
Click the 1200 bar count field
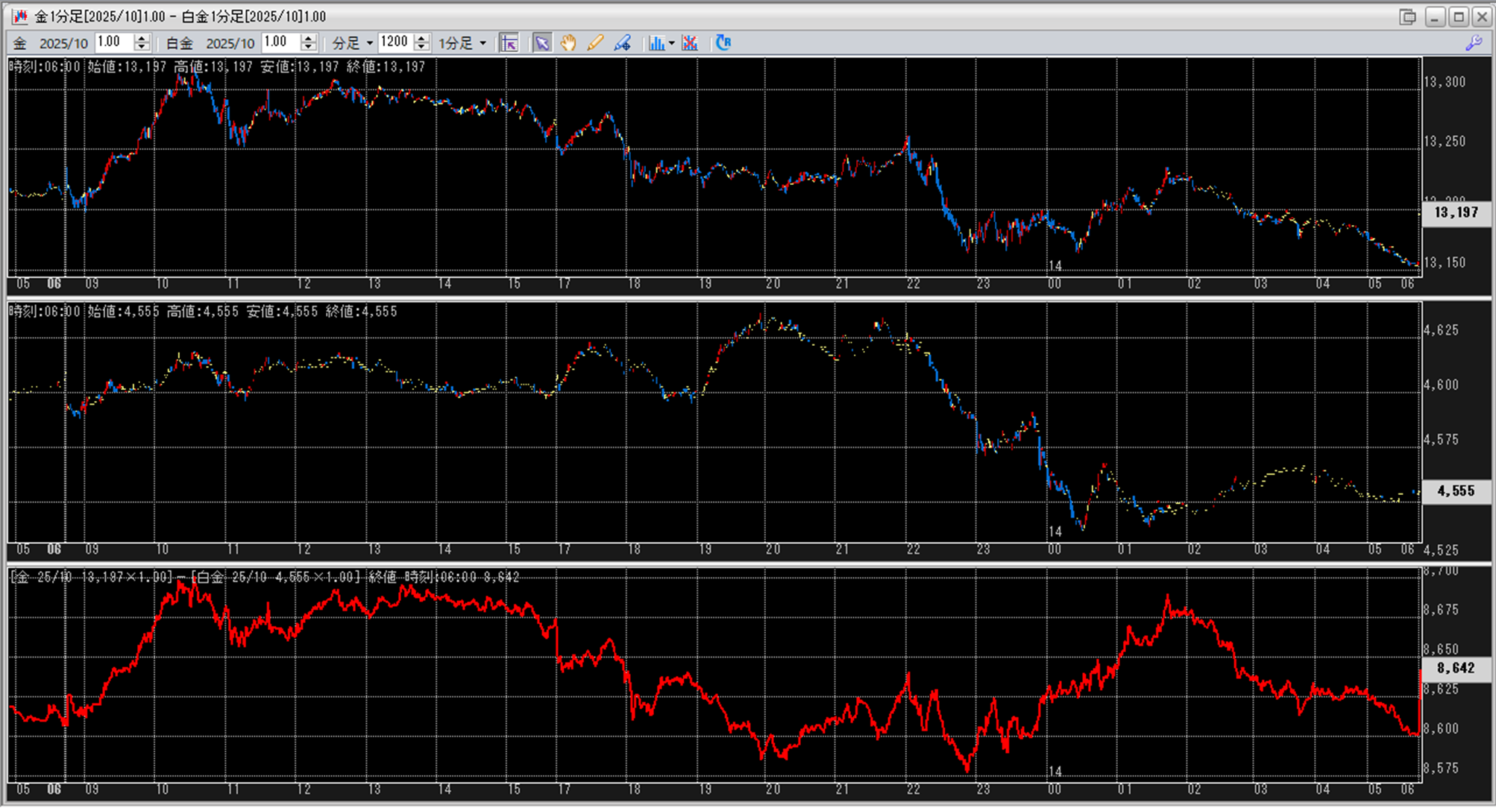point(395,42)
